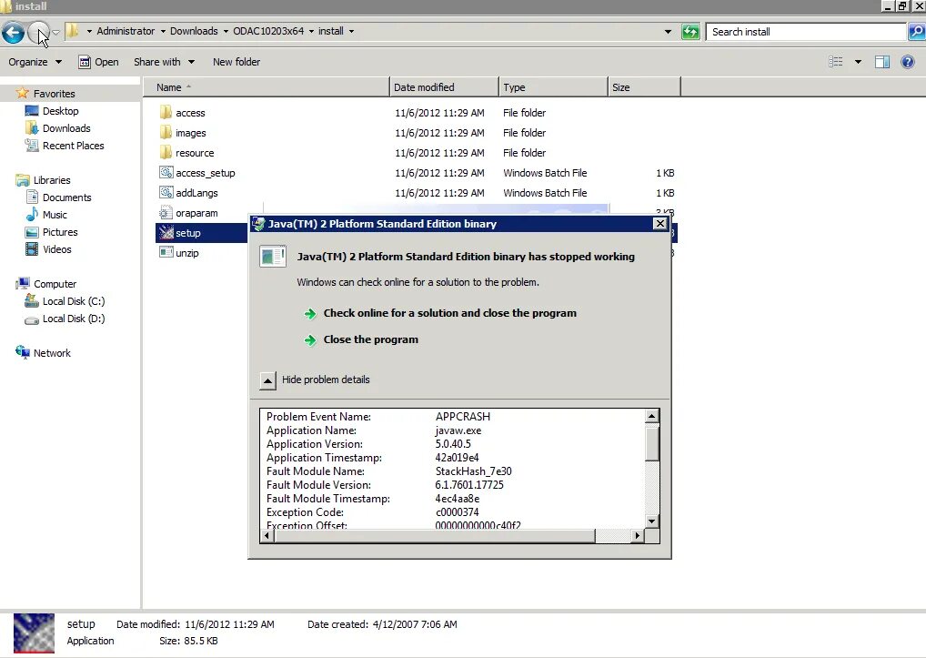Select Favorites in the navigation pane
926x658 pixels.
coord(54,94)
